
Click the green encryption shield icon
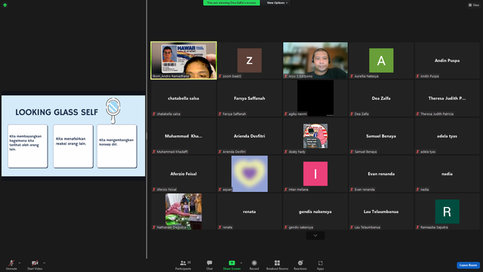tap(5, 5)
